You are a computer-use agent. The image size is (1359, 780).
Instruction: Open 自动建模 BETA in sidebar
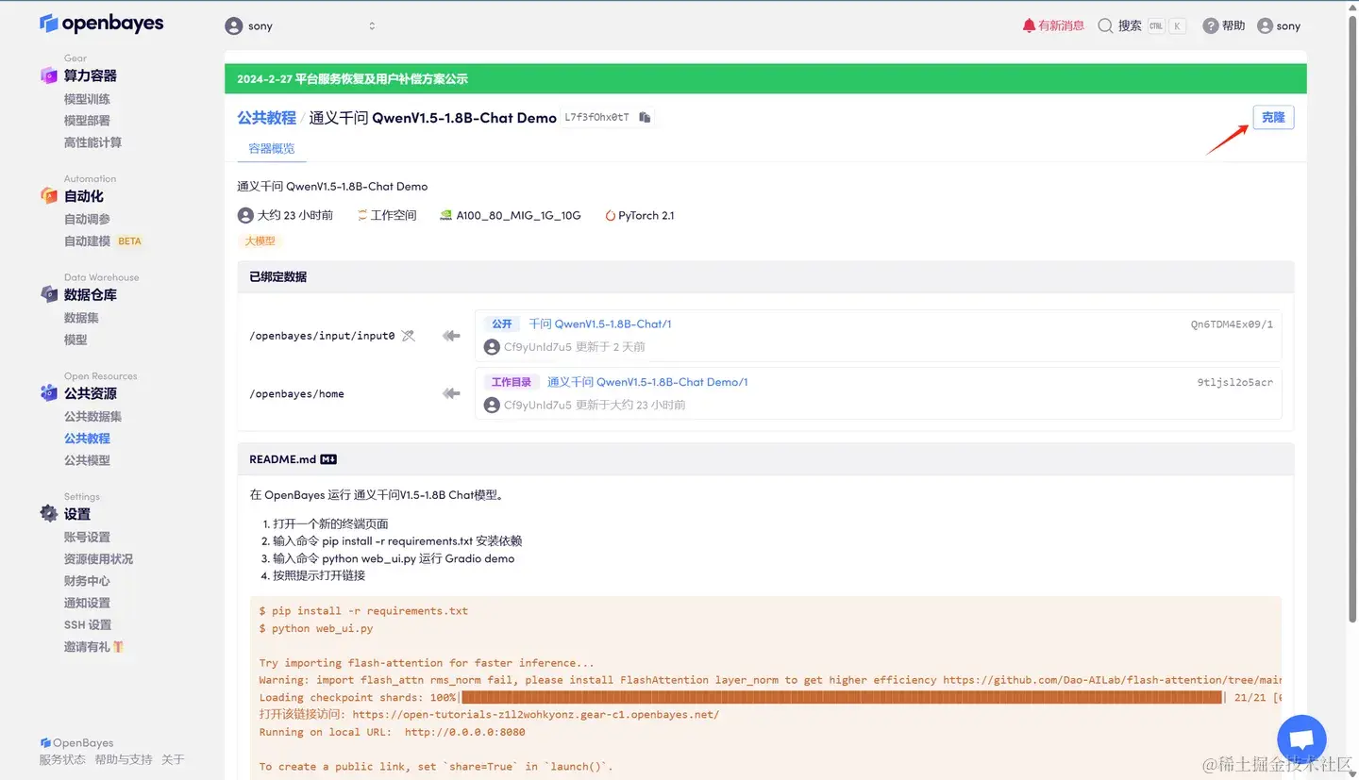point(103,241)
